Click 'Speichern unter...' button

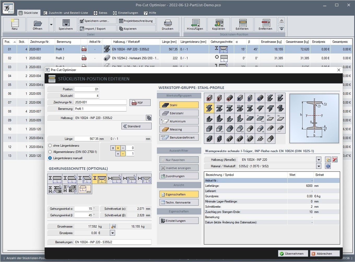(97, 21)
